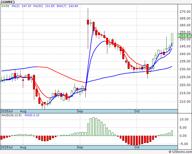Viewport: 192px width, 154px height.
Task: Click the latest tall green candlestick
Action: coord(172,39)
